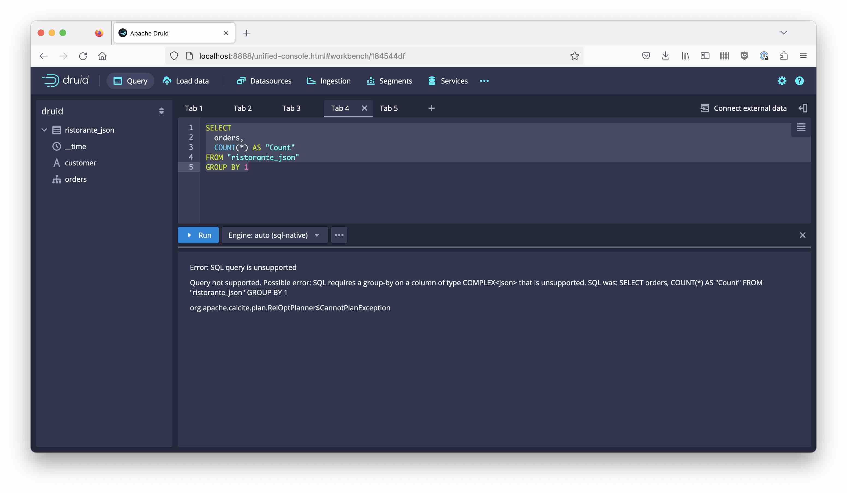The image size is (847, 493).
Task: Select the orders column in tree
Action: tap(76, 179)
